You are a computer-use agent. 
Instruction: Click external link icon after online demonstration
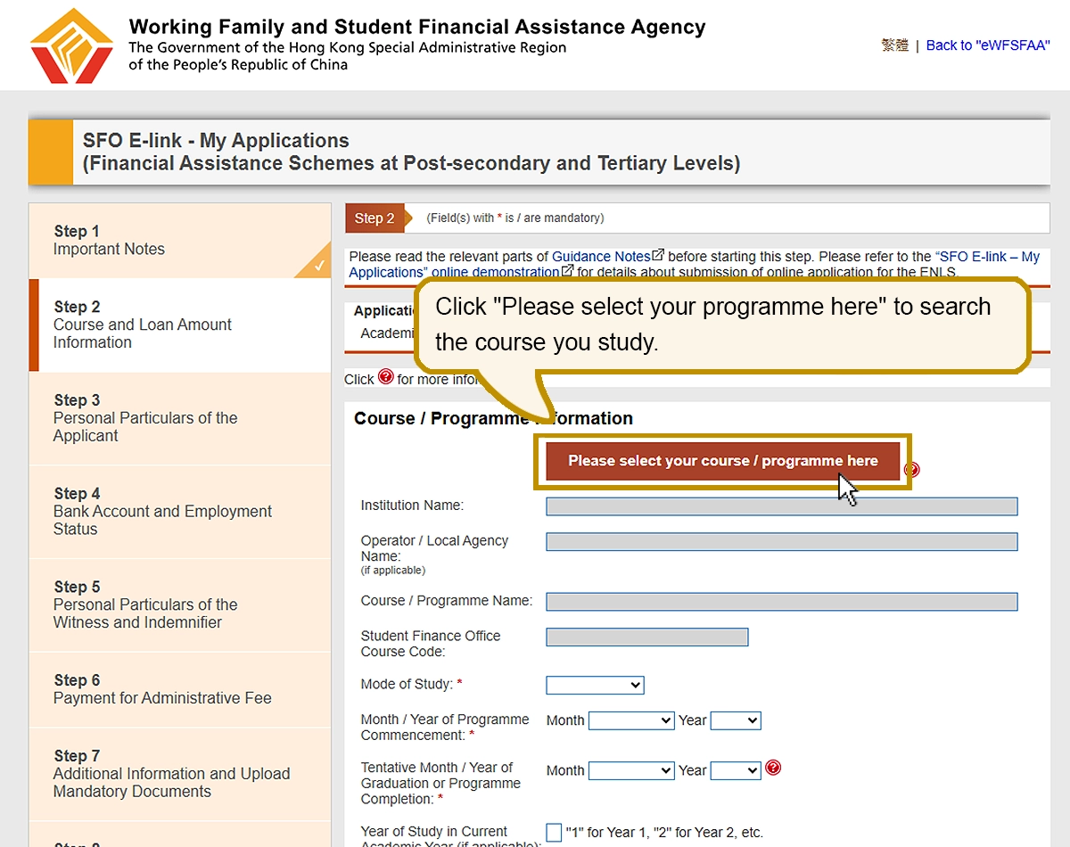click(567, 271)
